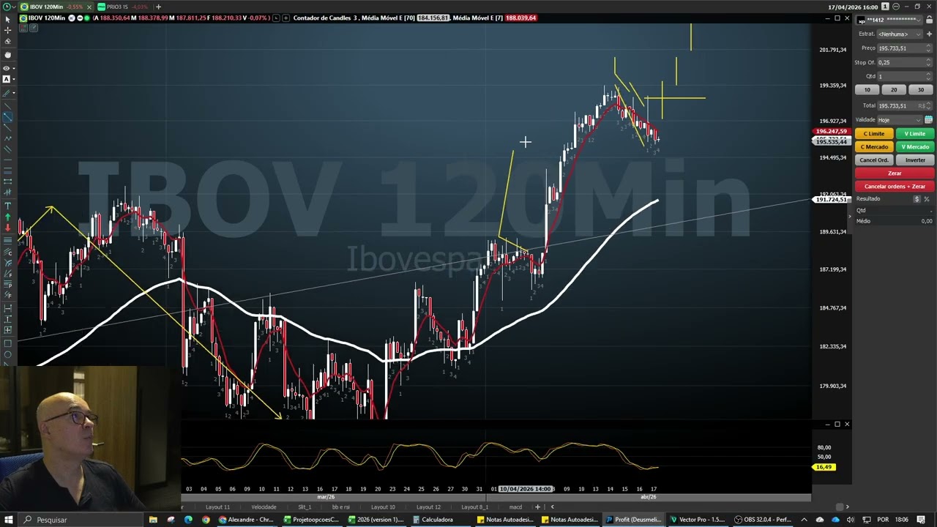Toggle Resultado to percent with % icon
Viewport: 937px width, 527px height.
pyautogui.click(x=927, y=199)
